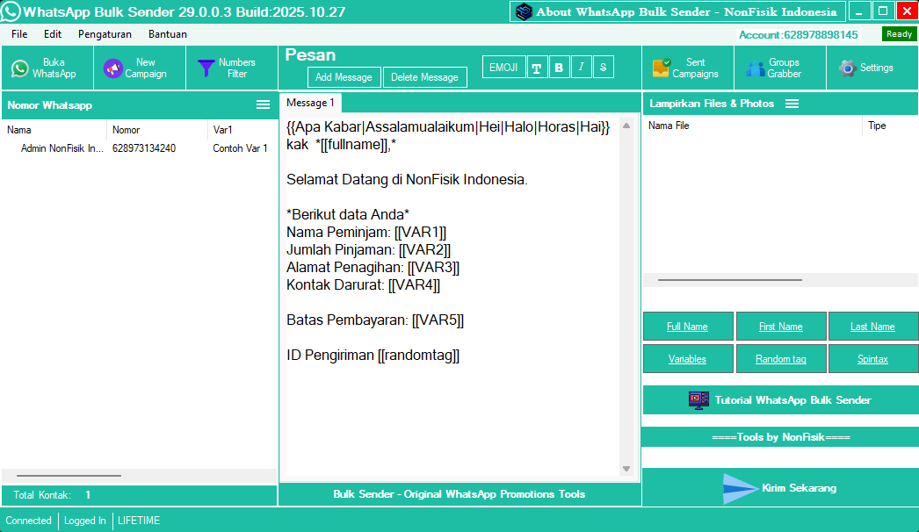Click Kirim Sekarang send button
The image size is (919, 532).
780,487
